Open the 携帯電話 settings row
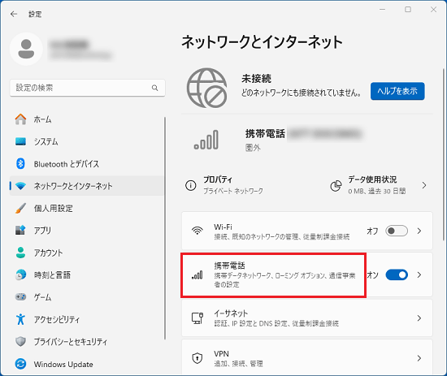447x376 pixels. pos(307,274)
